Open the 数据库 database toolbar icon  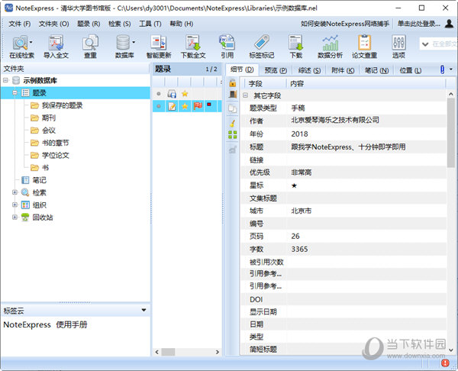(x=123, y=47)
